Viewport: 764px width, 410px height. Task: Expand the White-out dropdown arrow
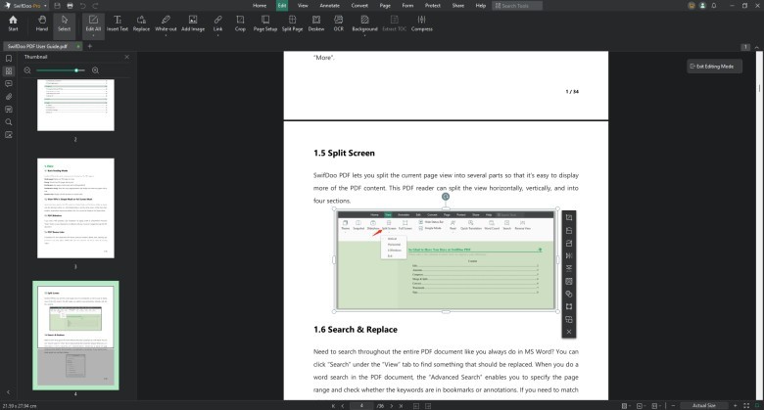click(x=166, y=35)
